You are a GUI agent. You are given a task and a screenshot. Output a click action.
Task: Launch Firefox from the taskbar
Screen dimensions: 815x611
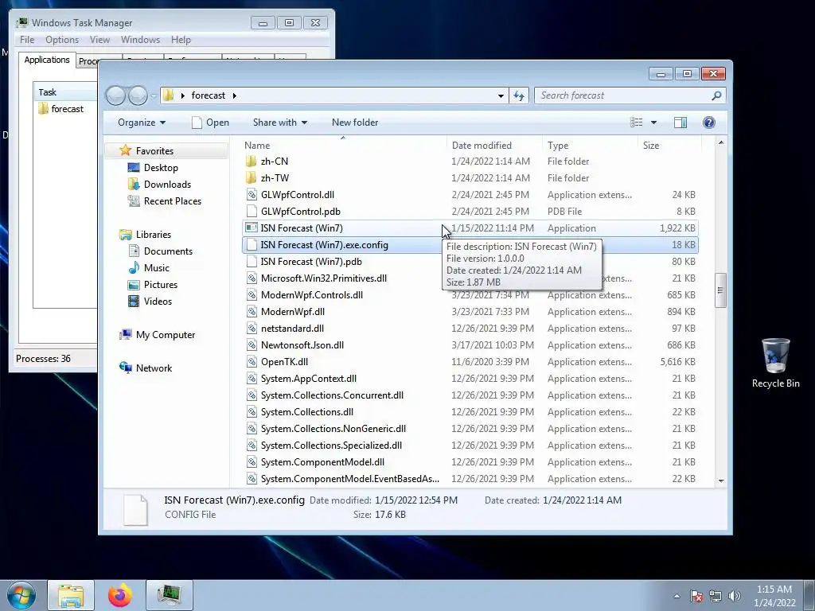point(120,595)
